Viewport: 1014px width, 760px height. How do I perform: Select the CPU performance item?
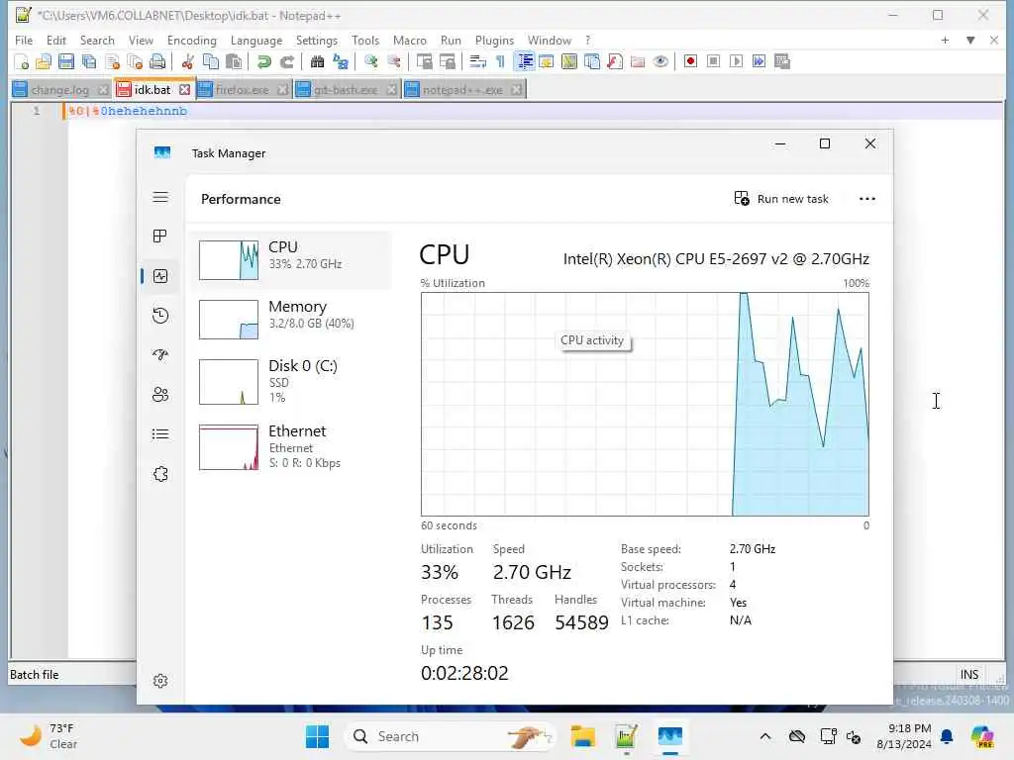pos(291,260)
